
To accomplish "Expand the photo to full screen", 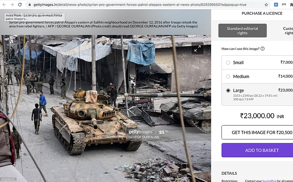I will coord(197,48).
